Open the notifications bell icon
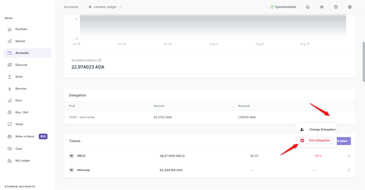 [x=308, y=7]
